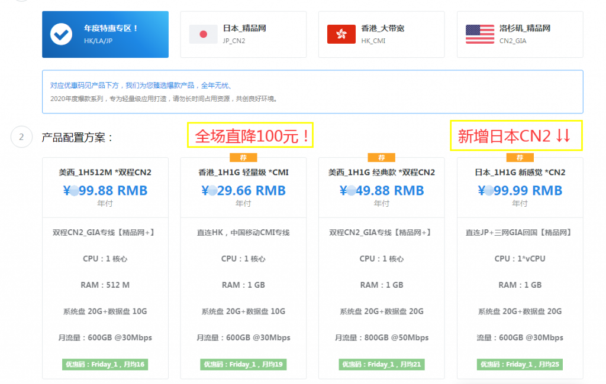Viewport: 606px width, 384px height.
Task: Click 流量：600GB @30Mbps in 日本 plan
Action: (520, 338)
